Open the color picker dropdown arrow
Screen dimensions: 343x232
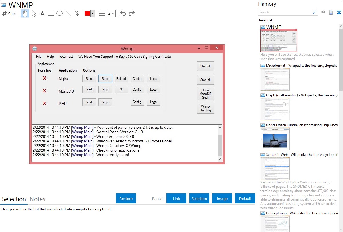93,13
